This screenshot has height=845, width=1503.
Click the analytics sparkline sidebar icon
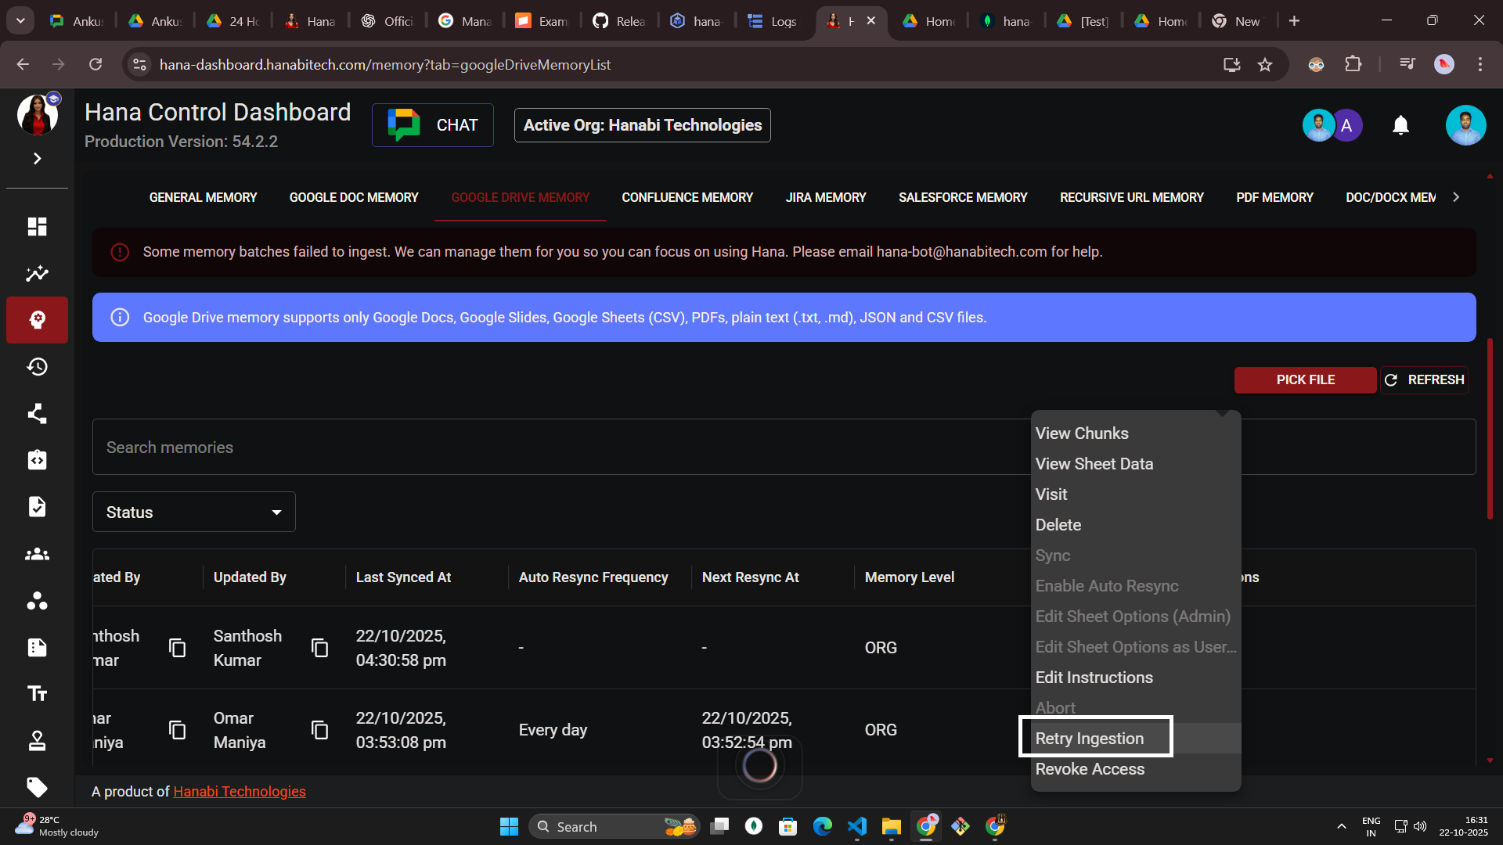coord(37,274)
